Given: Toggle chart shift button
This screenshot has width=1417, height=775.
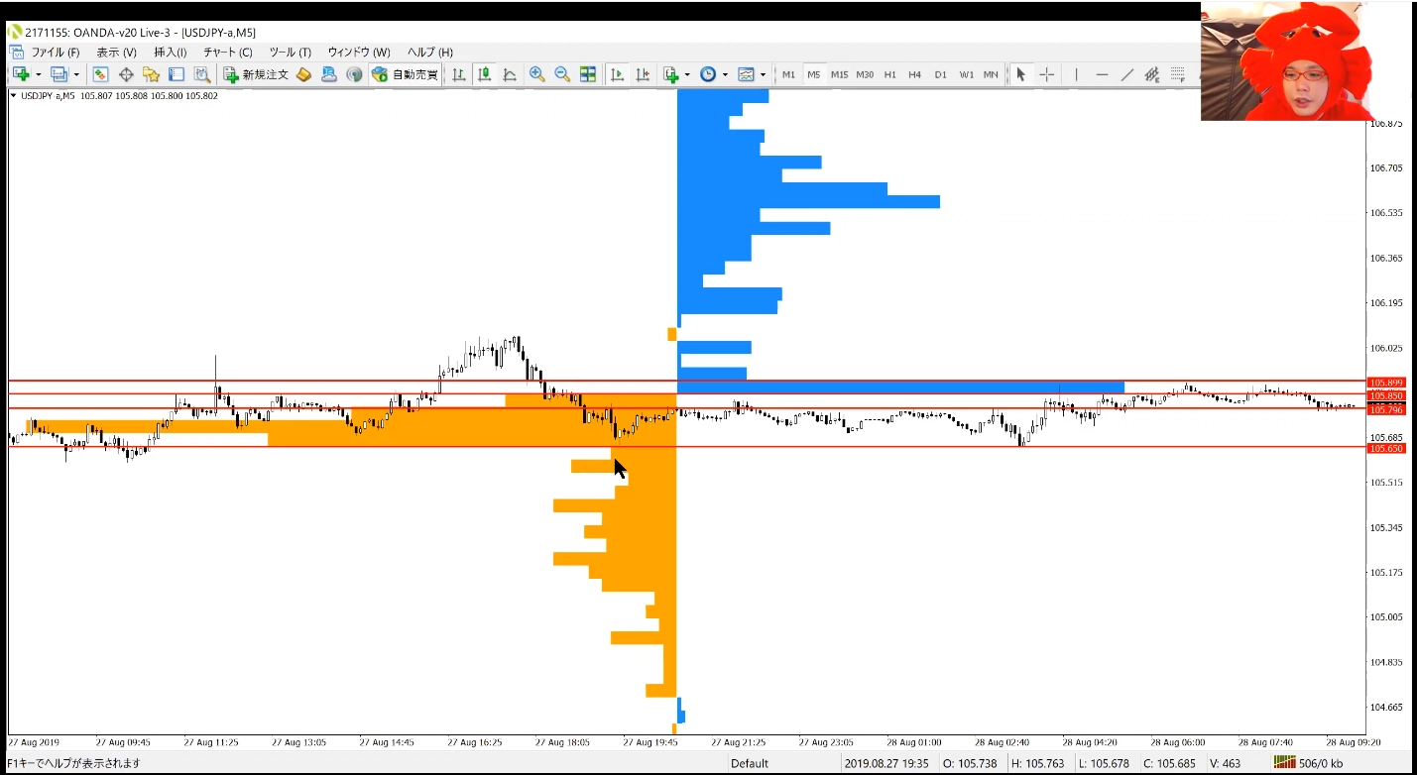Looking at the screenshot, I should [x=643, y=74].
